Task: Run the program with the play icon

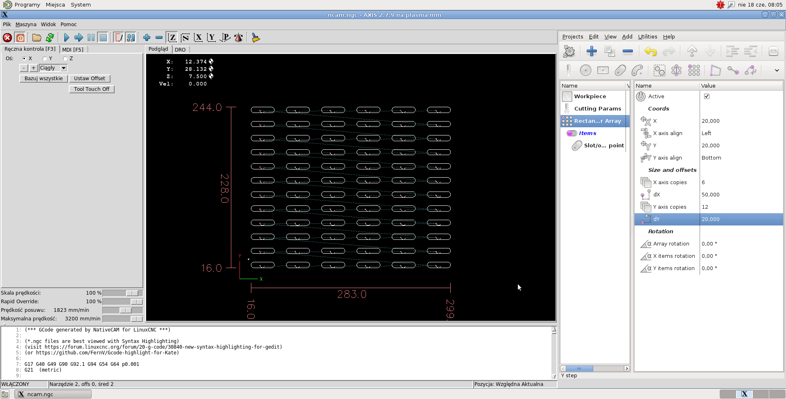Action: [x=66, y=38]
